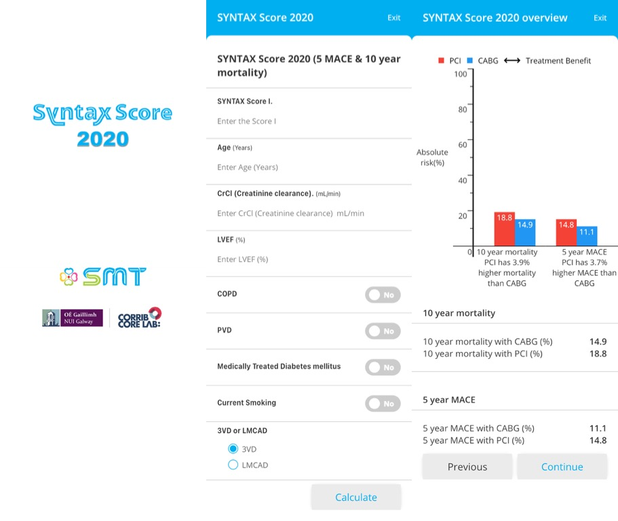Click the NUI Galway logo
Screen dimensions: 618x521
72,317
